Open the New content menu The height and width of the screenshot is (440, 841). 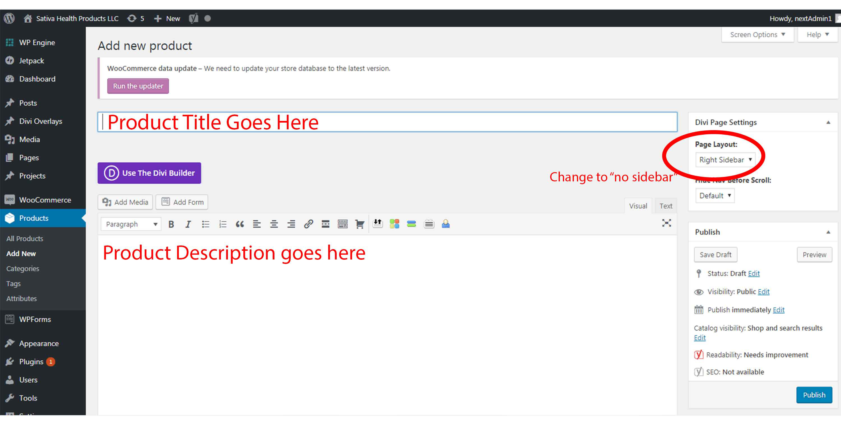(x=167, y=18)
